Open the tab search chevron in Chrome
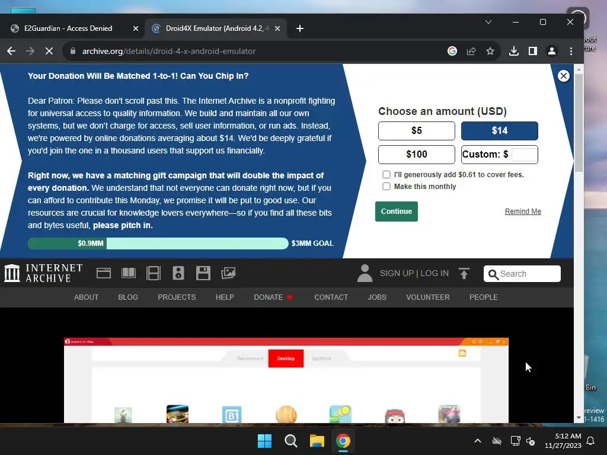 (x=488, y=22)
